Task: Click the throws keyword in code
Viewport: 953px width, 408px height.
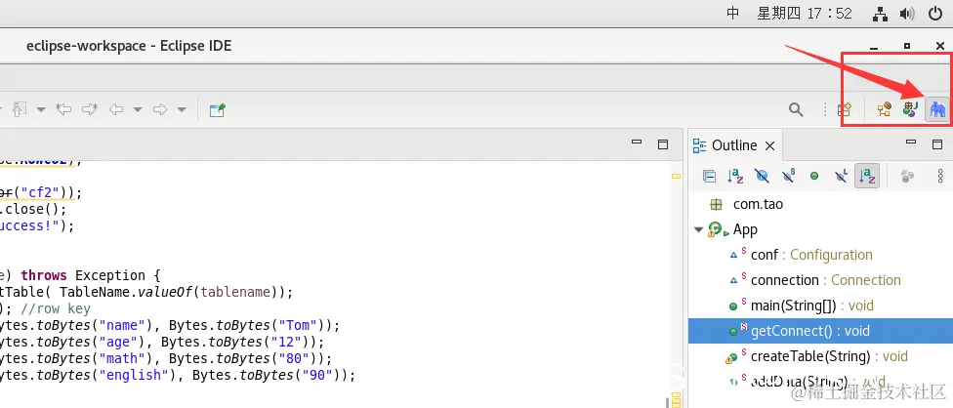Action: pyautogui.click(x=44, y=275)
